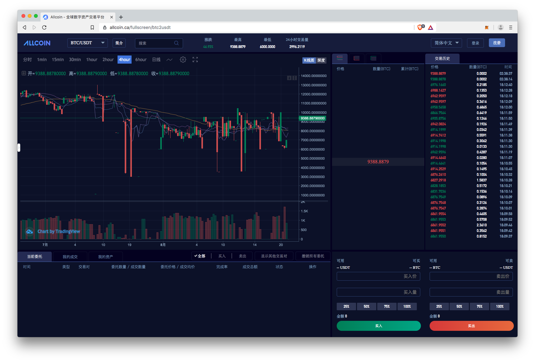Select the 15min interval
Viewport: 535px width, 362px height.
58,60
